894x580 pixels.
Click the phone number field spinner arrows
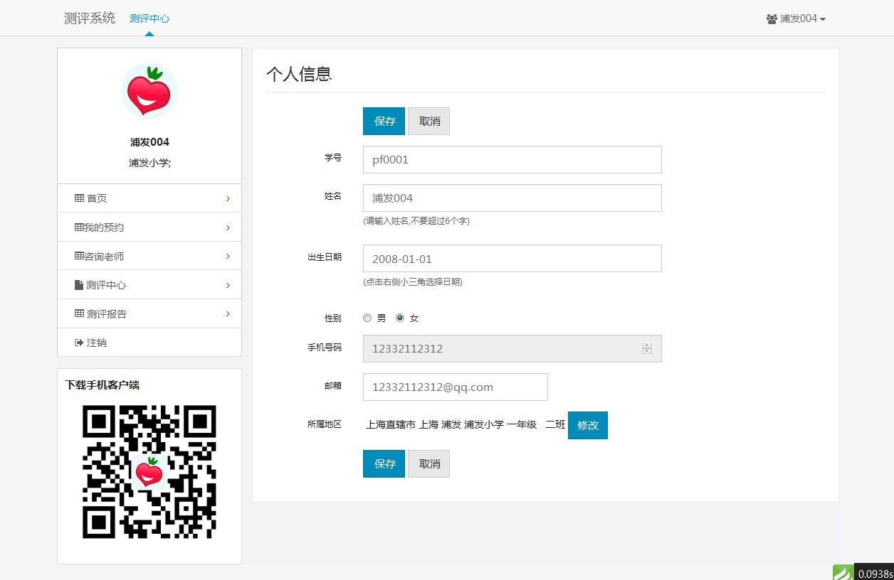(646, 348)
